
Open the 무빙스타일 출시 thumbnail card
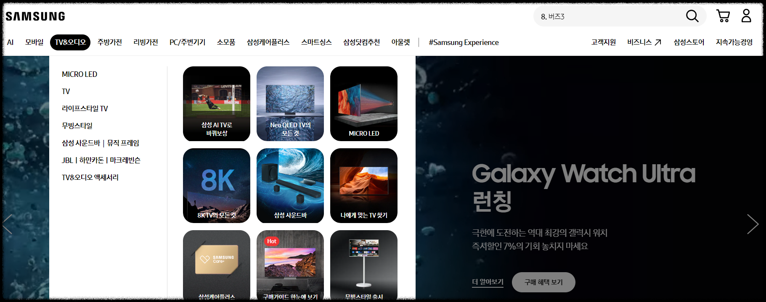click(x=364, y=265)
